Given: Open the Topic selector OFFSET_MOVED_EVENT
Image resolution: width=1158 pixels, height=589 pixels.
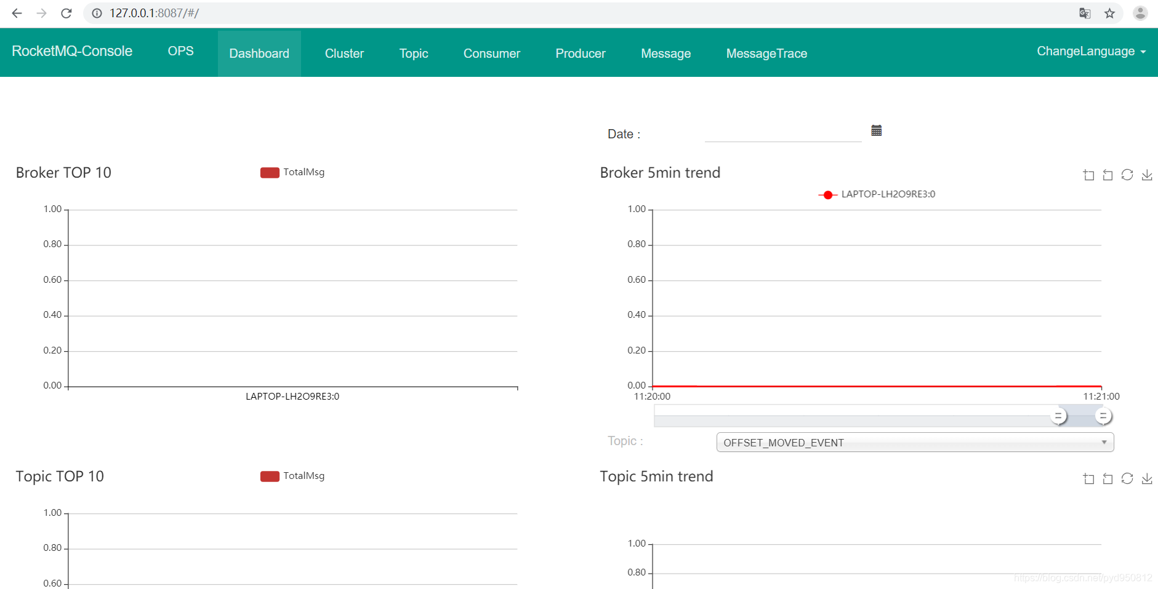Looking at the screenshot, I should [915, 443].
